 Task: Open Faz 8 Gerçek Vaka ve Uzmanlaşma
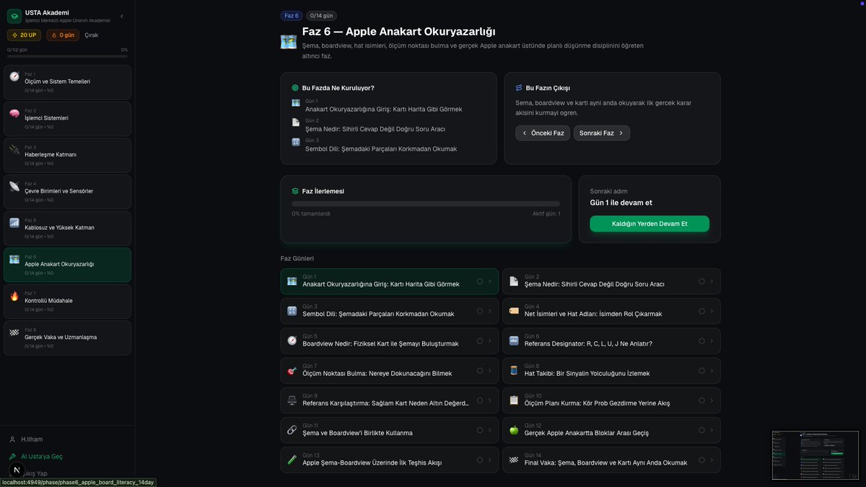pyautogui.click(x=67, y=338)
